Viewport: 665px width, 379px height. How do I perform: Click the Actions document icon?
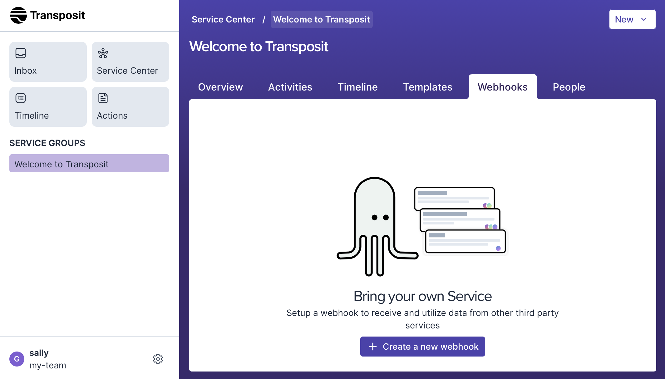coord(103,98)
